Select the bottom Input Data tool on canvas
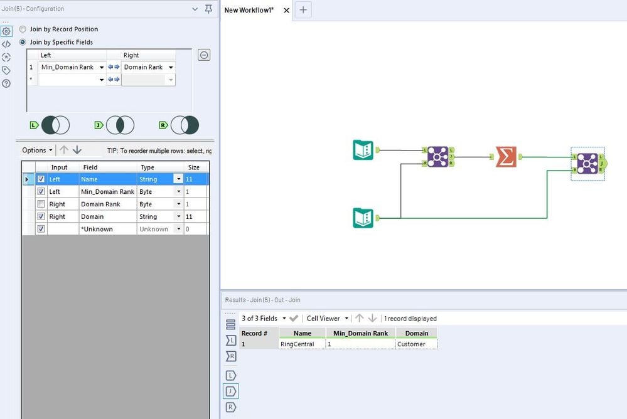 tap(363, 218)
